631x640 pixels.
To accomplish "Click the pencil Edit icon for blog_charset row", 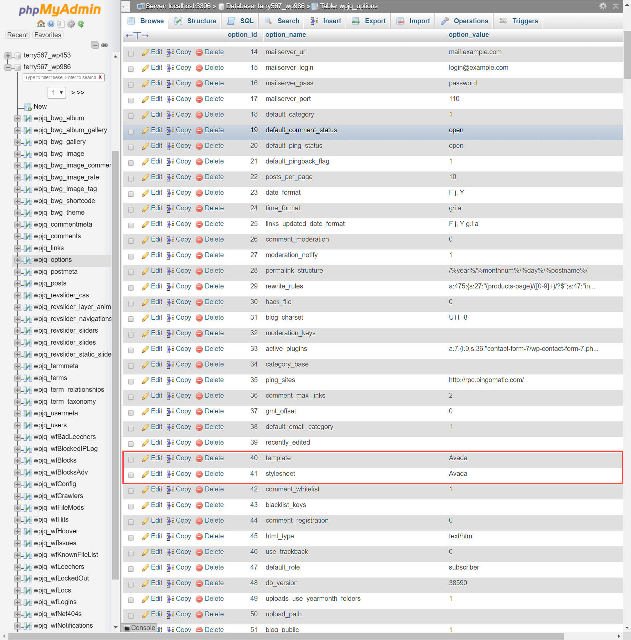I will [145, 318].
